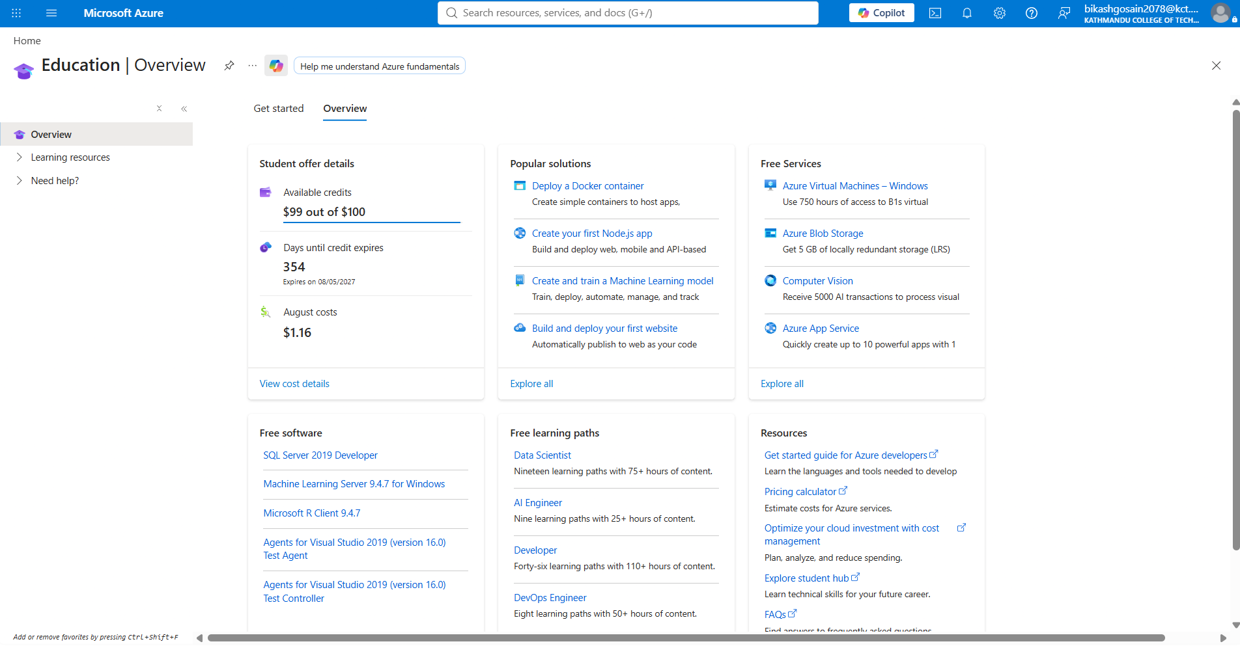Switch to the Get started tab
The image size is (1240, 646).
point(279,109)
